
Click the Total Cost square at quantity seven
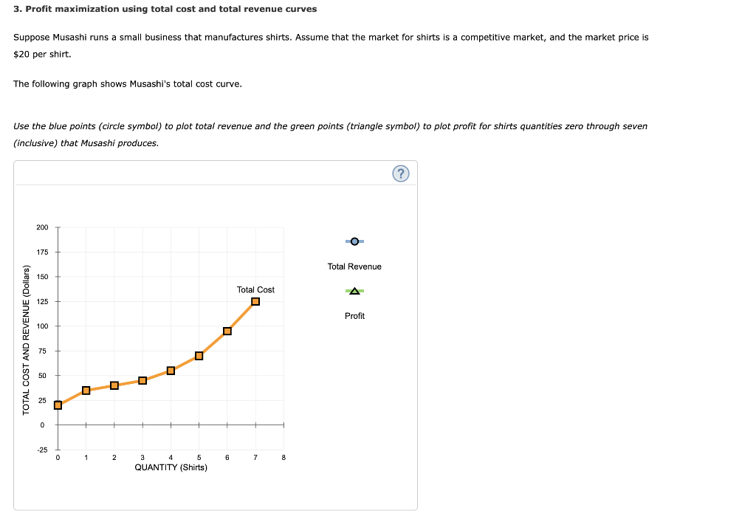click(x=255, y=301)
